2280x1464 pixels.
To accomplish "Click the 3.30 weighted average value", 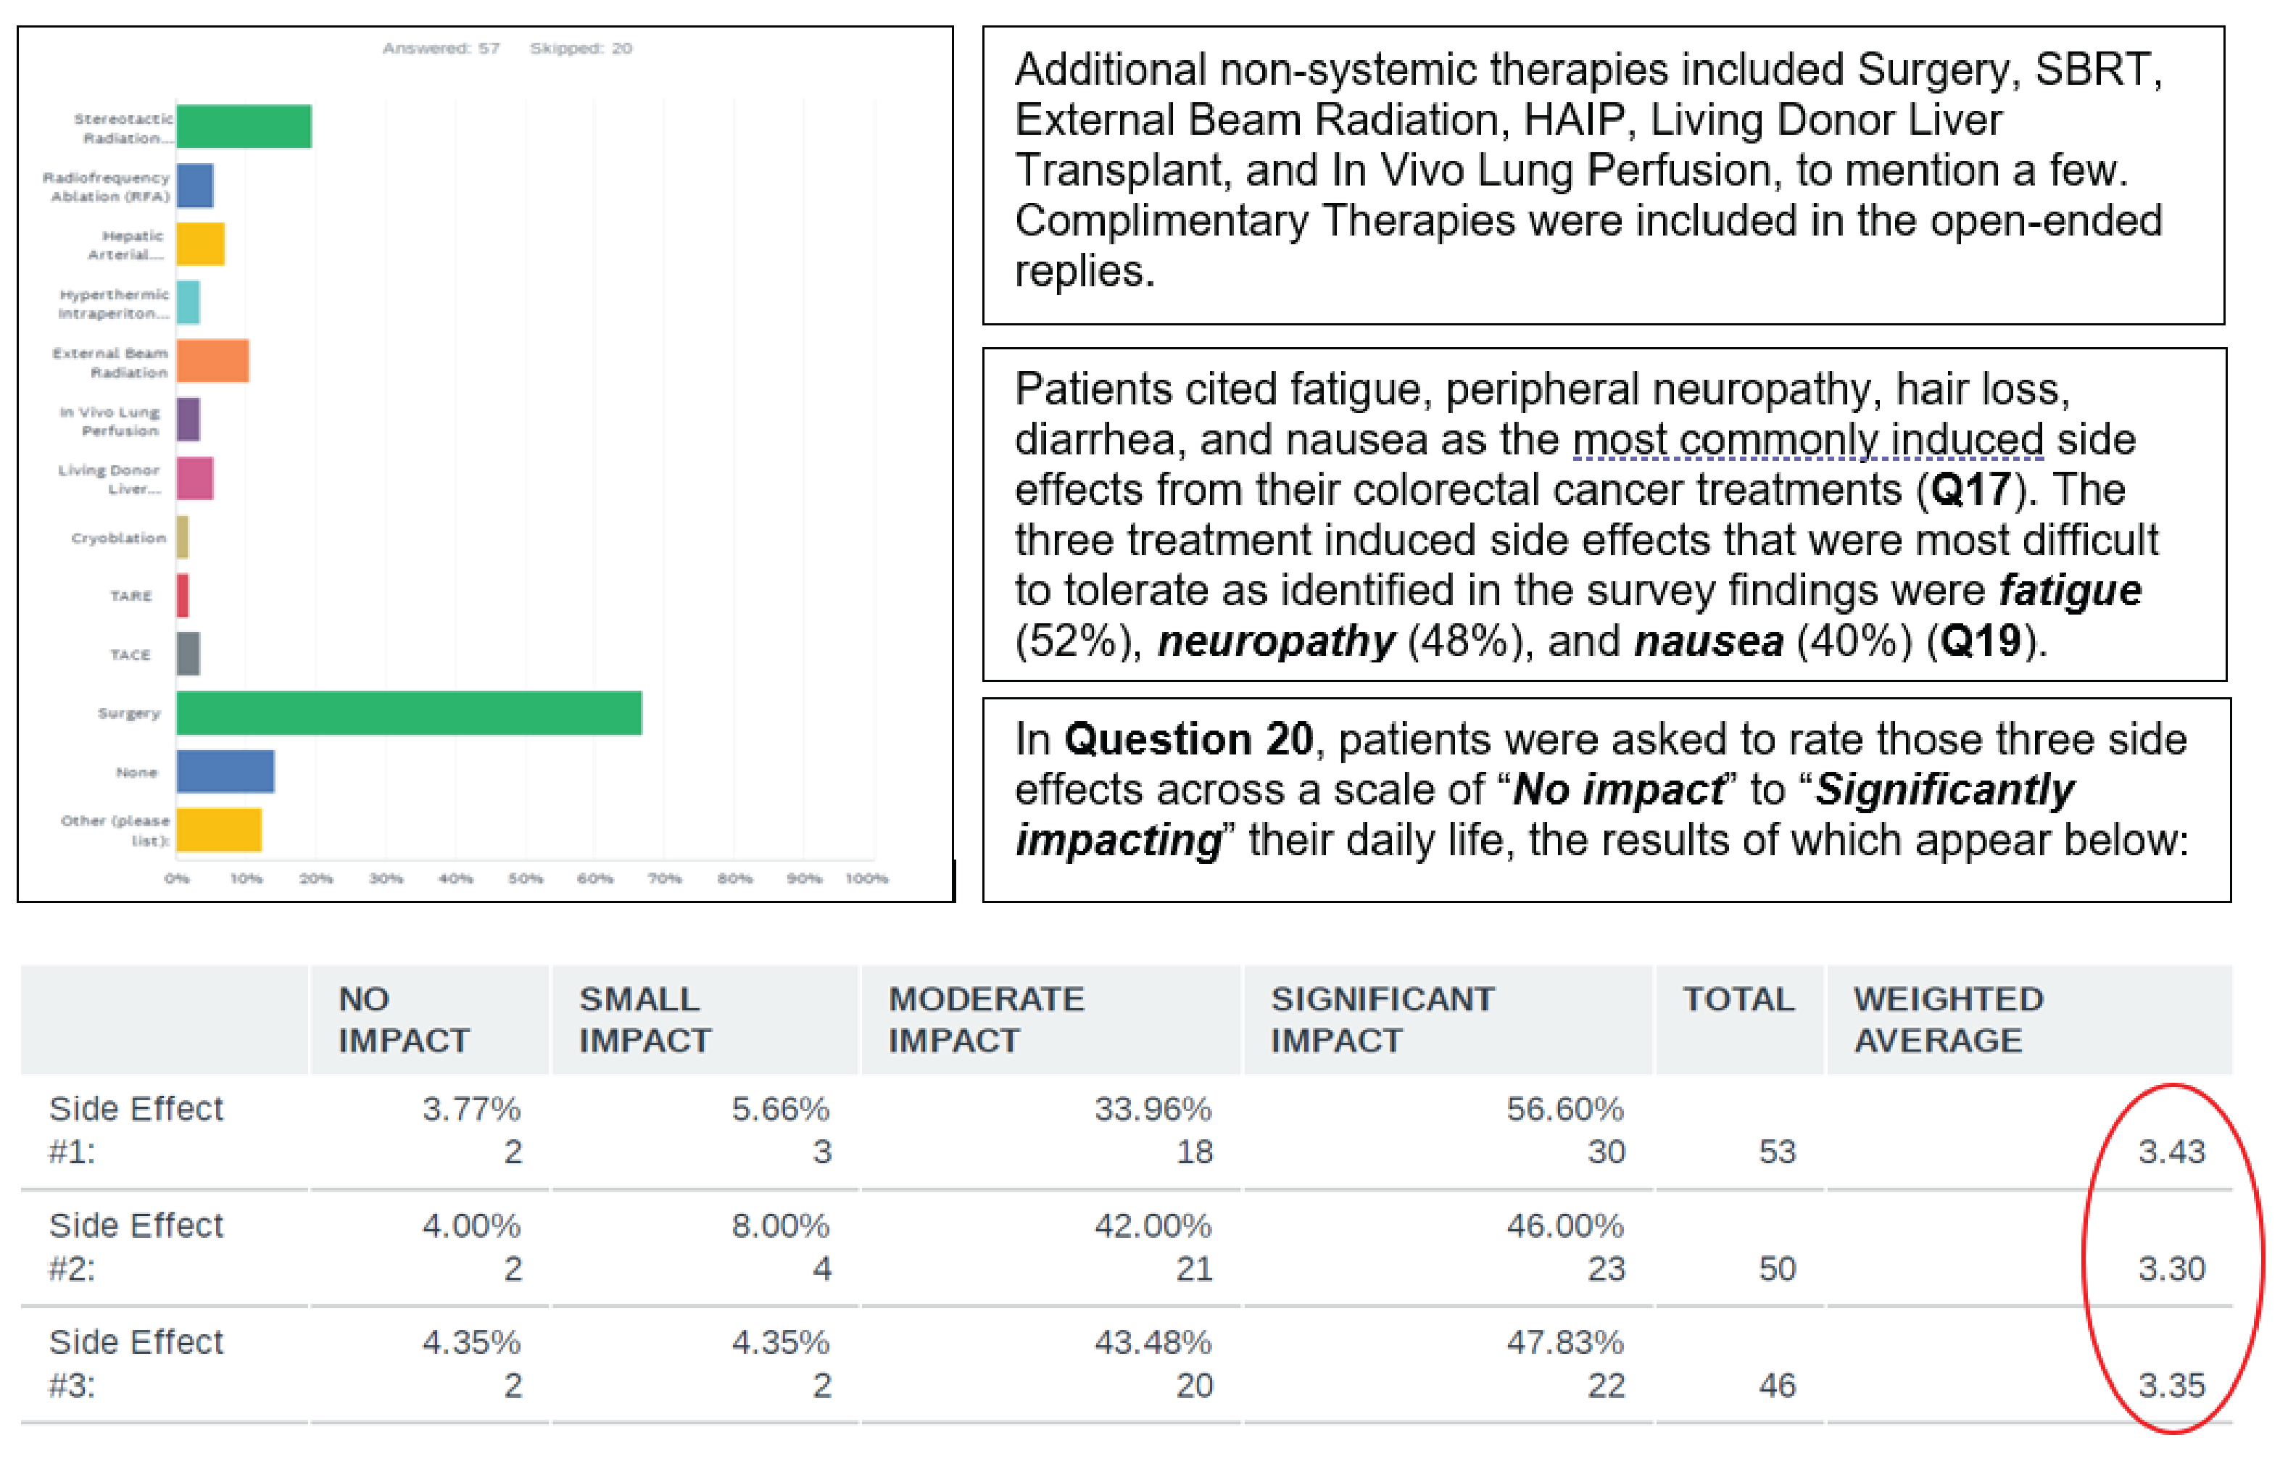I will (x=2171, y=1268).
